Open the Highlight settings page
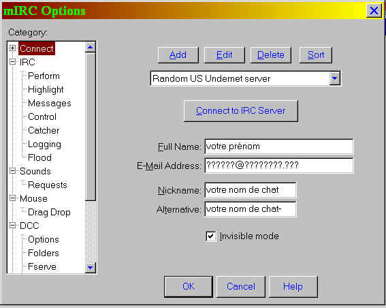 [x=46, y=90]
